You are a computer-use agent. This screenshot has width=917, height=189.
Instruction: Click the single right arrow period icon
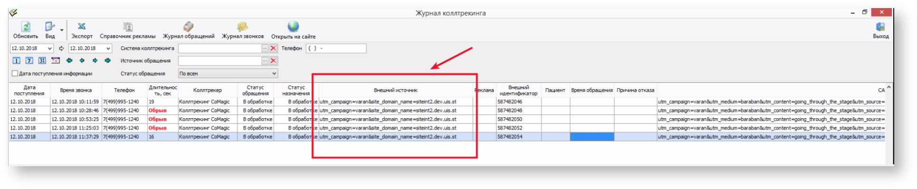(x=95, y=61)
